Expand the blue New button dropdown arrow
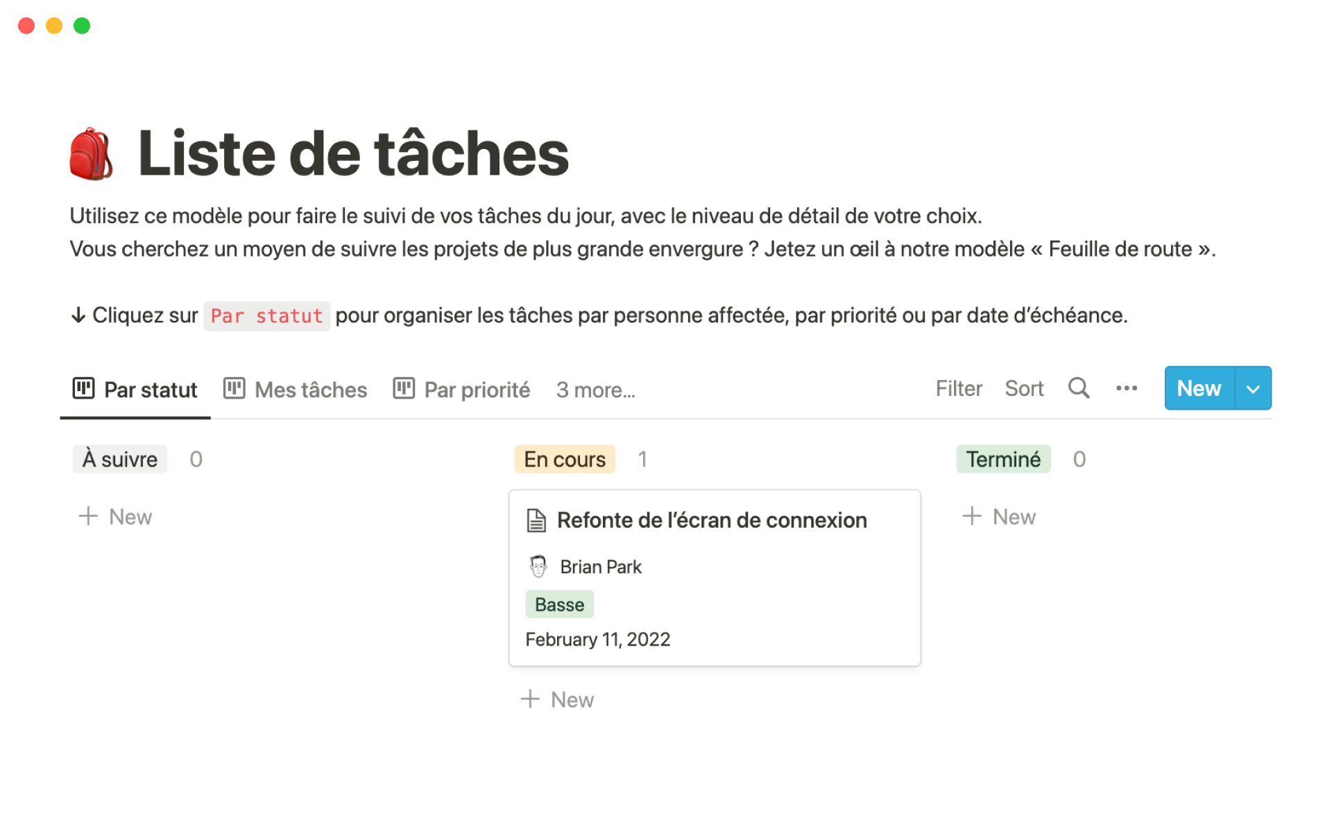This screenshot has height=832, width=1332. [1253, 388]
